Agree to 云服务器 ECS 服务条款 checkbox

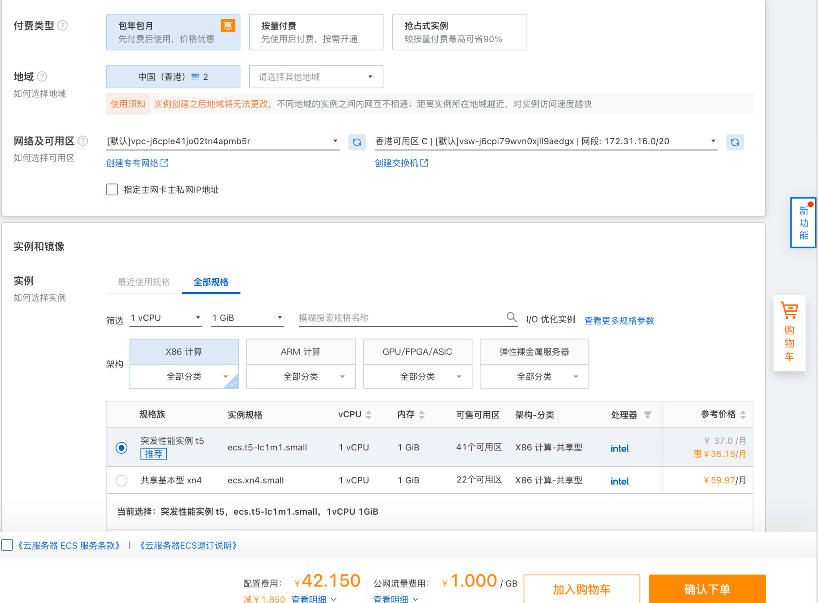coord(7,545)
